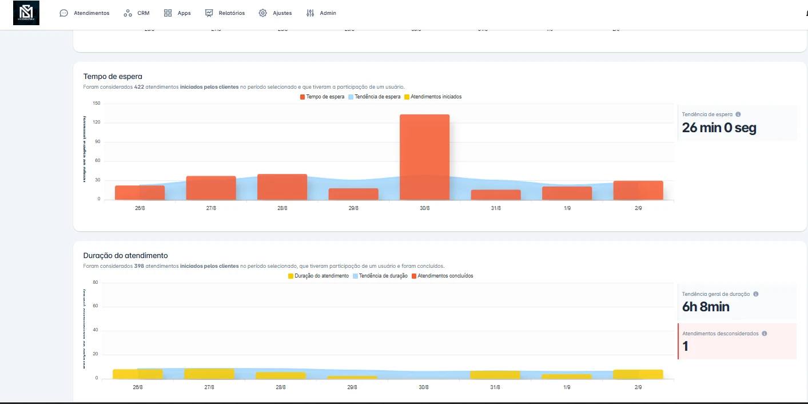Viewport: 808px width, 404px height.
Task: Toggle the Tendência de espera legend series
Action: 374,97
